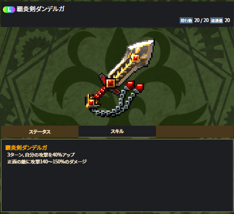Click the 3ターン attack 40% up description
Image resolution: width=234 pixels, height=214 pixels.
(41, 155)
